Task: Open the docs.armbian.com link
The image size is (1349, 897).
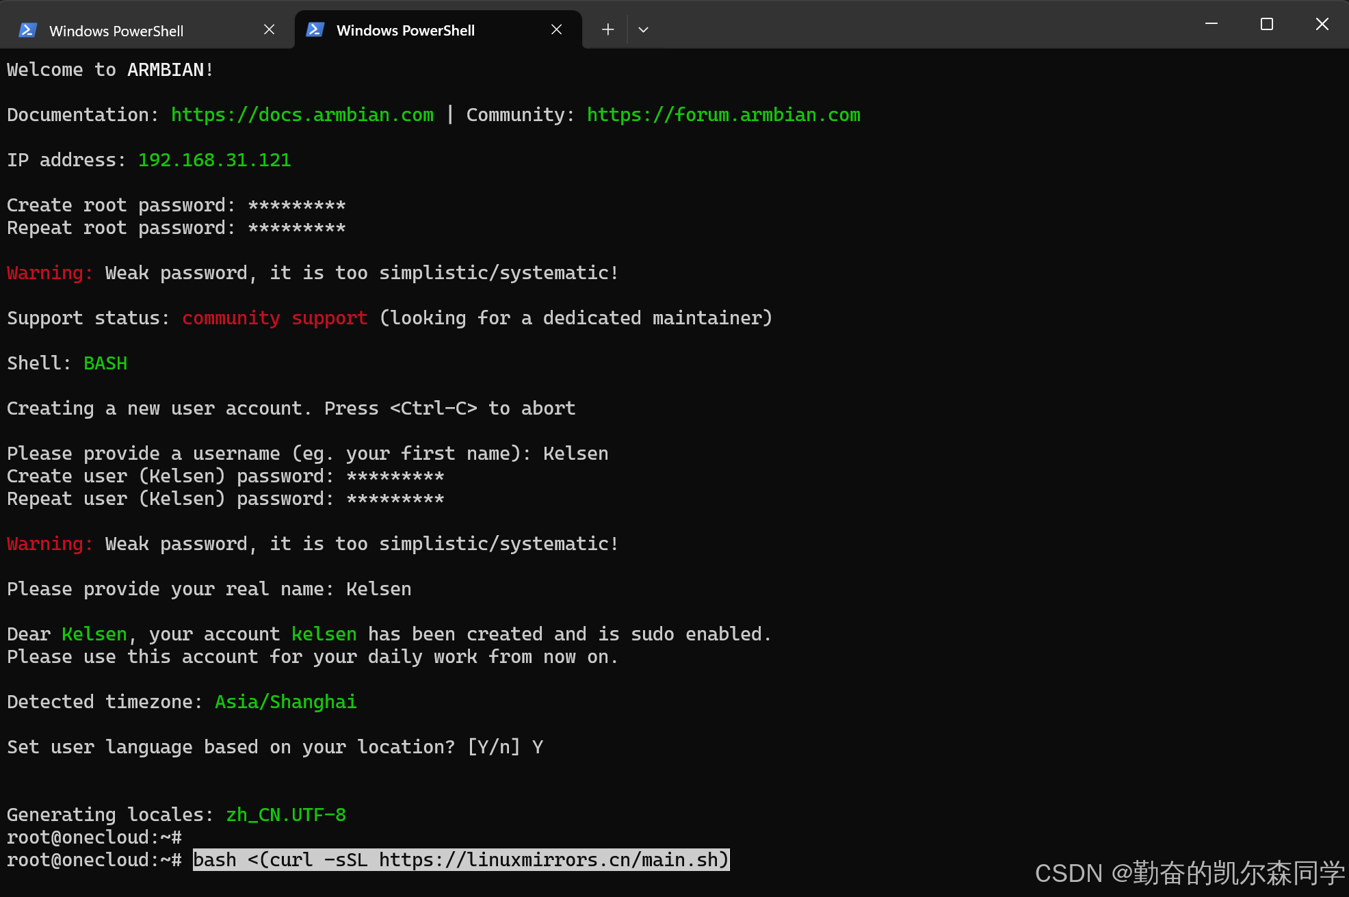Action: 302,115
